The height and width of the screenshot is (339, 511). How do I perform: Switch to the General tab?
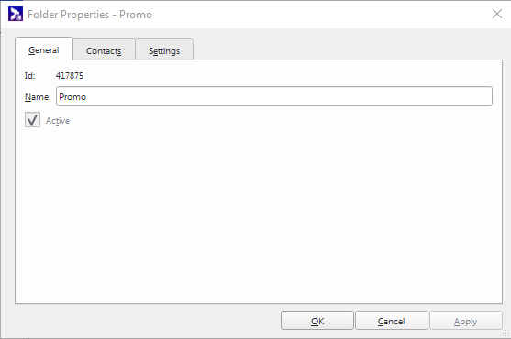[44, 49]
